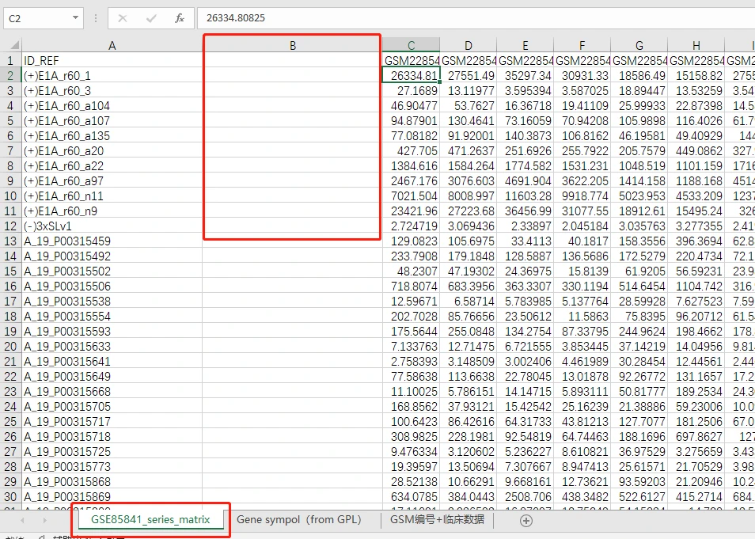The width and height of the screenshot is (755, 539).
Task: Click cell with value 35297.34
Action: tap(525, 76)
